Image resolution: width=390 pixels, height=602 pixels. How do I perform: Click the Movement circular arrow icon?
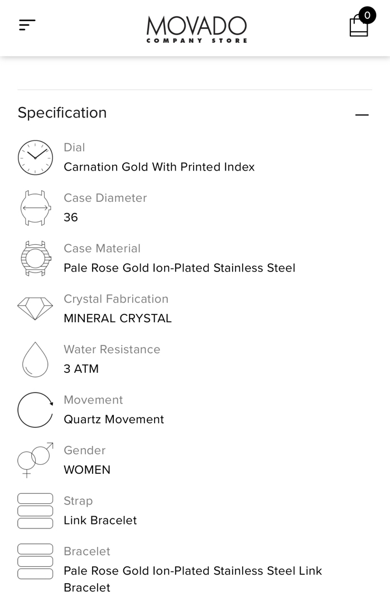tap(35, 410)
